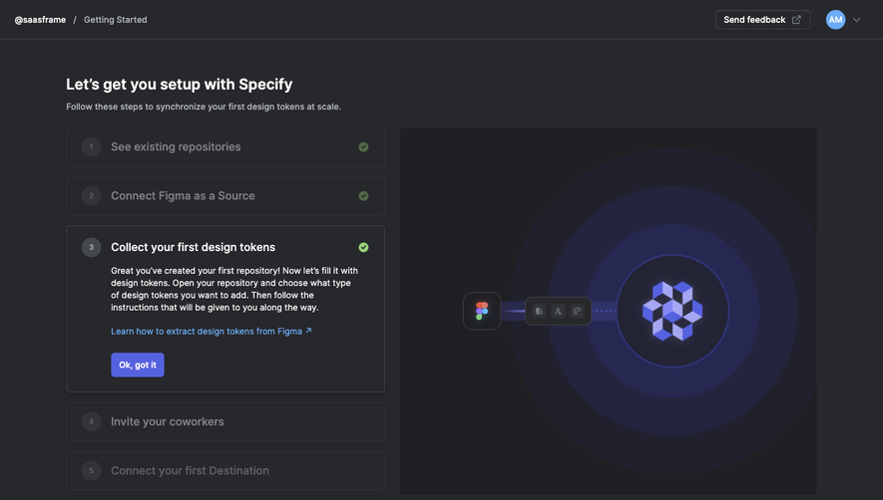Click the rightmost token icon beside the 'A'
This screenshot has width=883, height=500.
click(578, 311)
